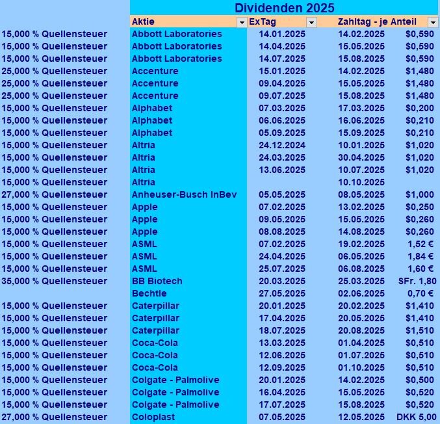The height and width of the screenshot is (424, 440).
Task: Click the 1,60 € ASML dividend
Action: [x=421, y=269]
